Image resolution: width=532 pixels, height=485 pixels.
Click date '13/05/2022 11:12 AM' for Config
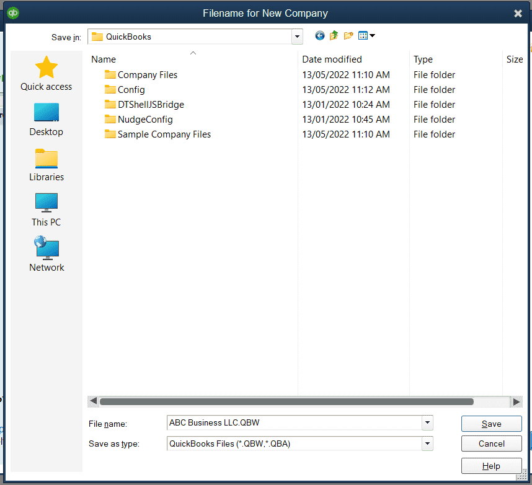click(346, 89)
